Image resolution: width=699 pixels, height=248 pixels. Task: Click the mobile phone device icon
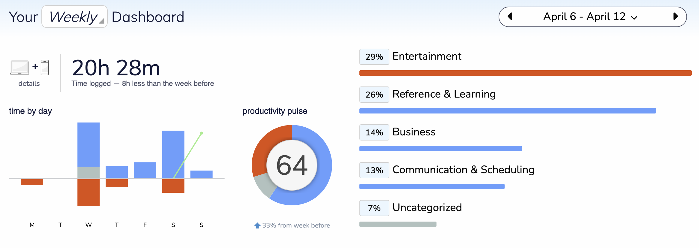pos(45,67)
